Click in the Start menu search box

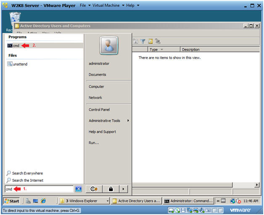[39, 189]
